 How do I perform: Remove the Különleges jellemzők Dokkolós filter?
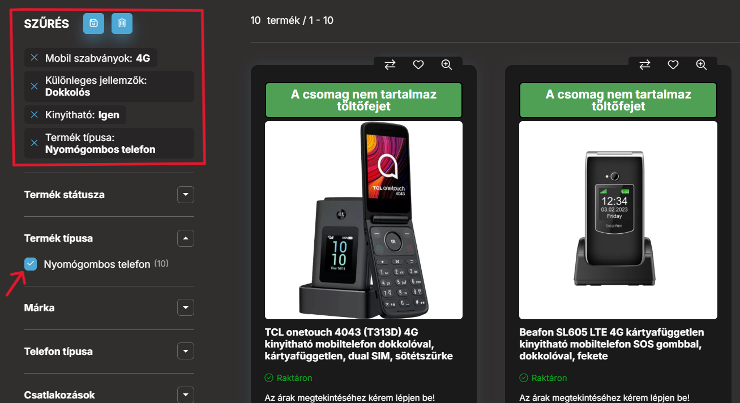click(x=35, y=87)
